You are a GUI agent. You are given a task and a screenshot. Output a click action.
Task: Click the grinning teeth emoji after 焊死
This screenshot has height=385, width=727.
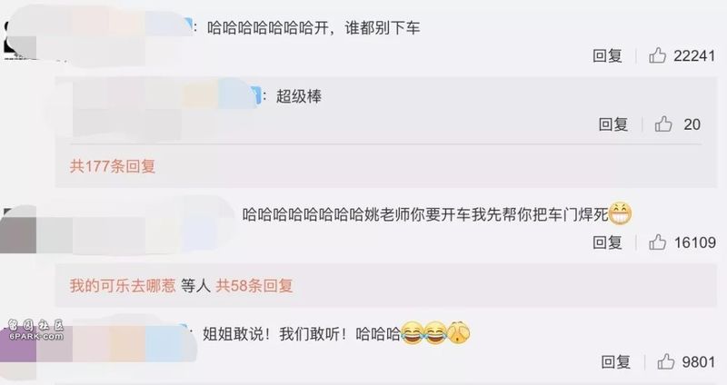tap(620, 214)
